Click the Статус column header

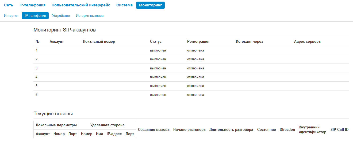coord(156,42)
